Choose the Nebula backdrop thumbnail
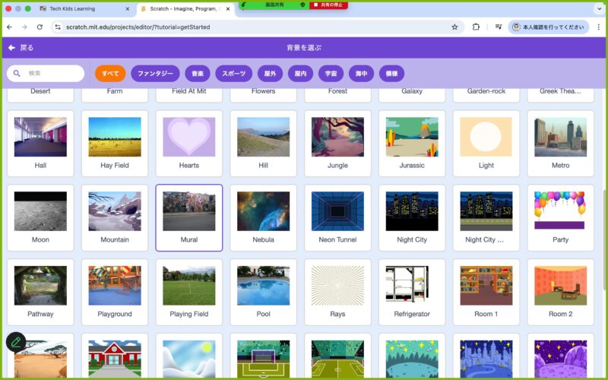 point(263,217)
